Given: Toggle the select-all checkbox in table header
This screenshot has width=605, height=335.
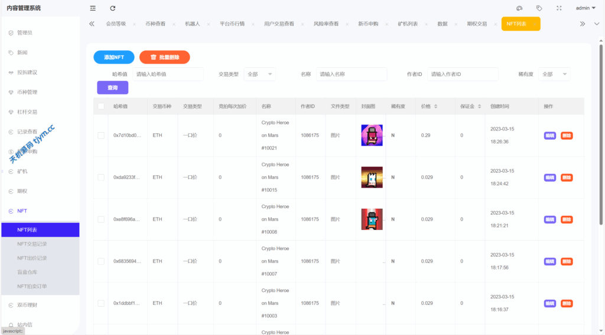Looking at the screenshot, I should coord(101,106).
